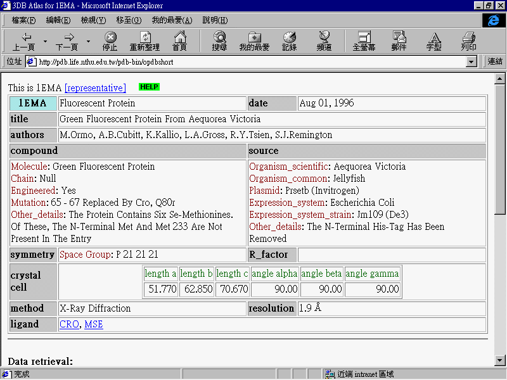Viewport: 507px width, 380px height.
Task: Follow the CRO ligand link
Action: [69, 324]
